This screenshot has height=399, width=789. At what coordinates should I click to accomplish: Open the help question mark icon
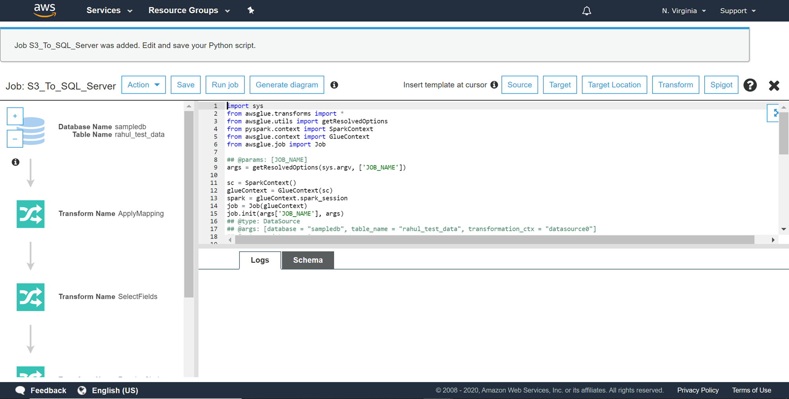[x=750, y=85]
